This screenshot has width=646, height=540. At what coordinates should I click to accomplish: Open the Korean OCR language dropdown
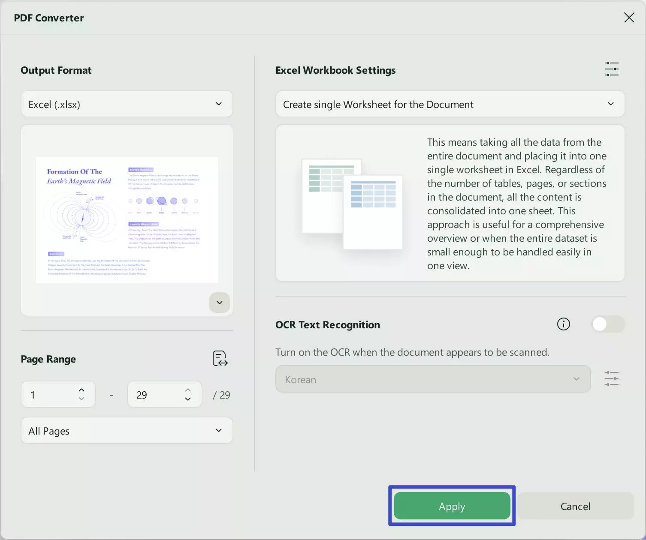pos(433,379)
